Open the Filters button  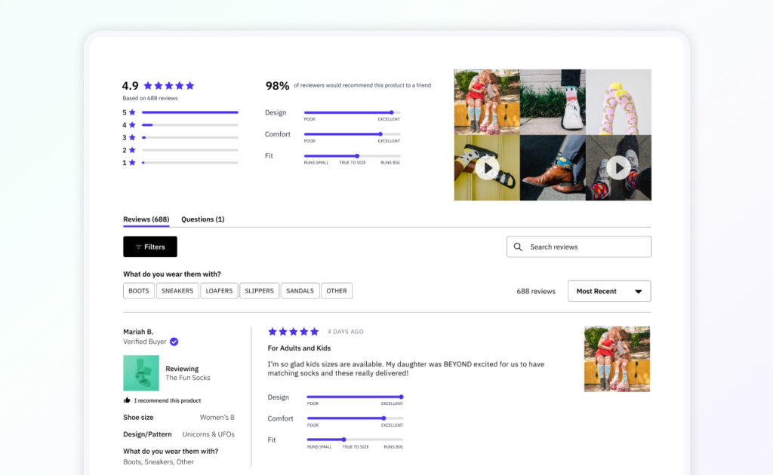click(150, 247)
